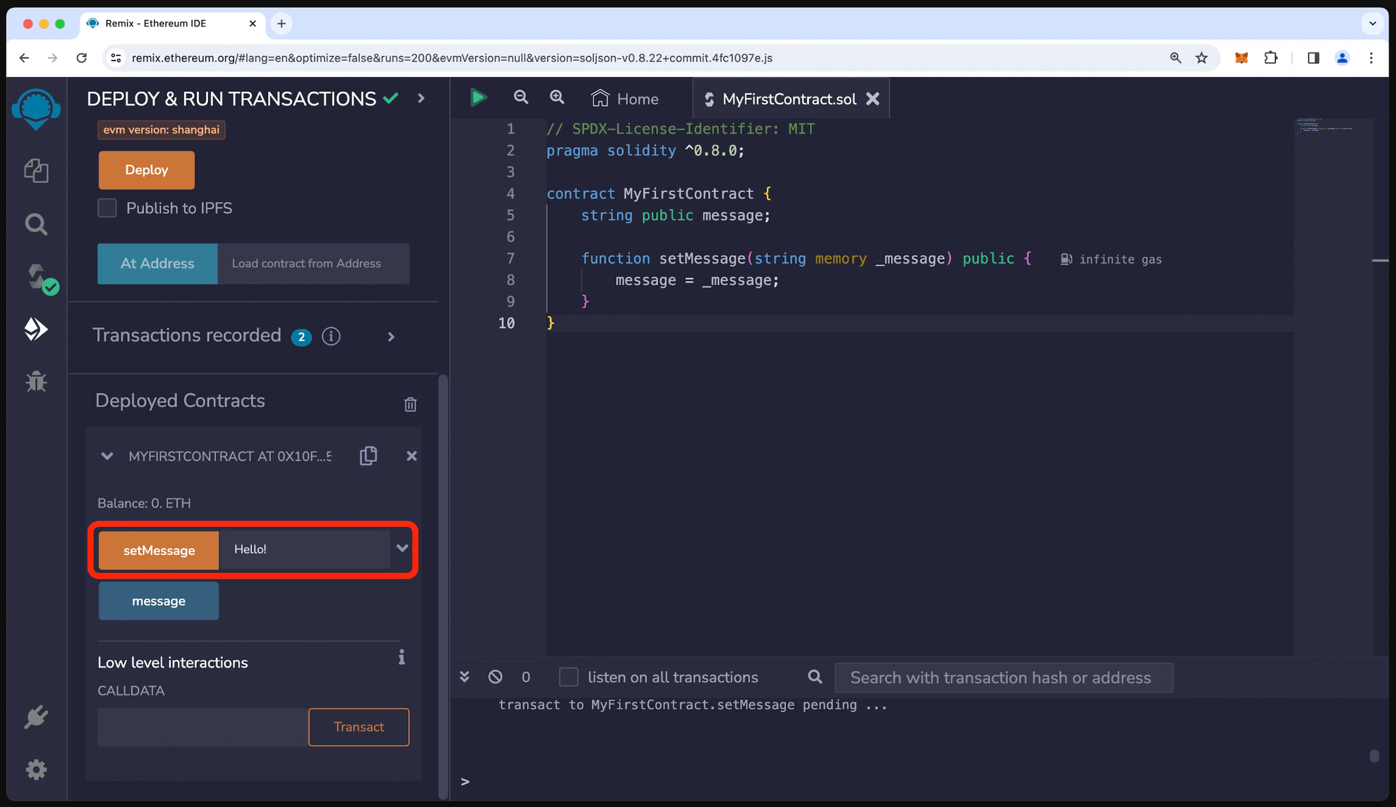1396x807 pixels.
Task: Click At Address button
Action: pos(158,264)
